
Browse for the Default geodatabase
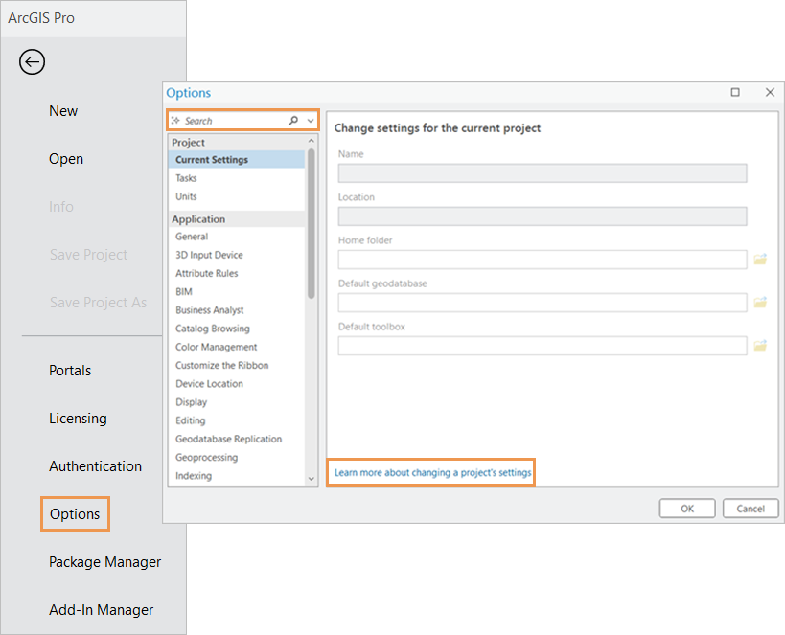(760, 303)
